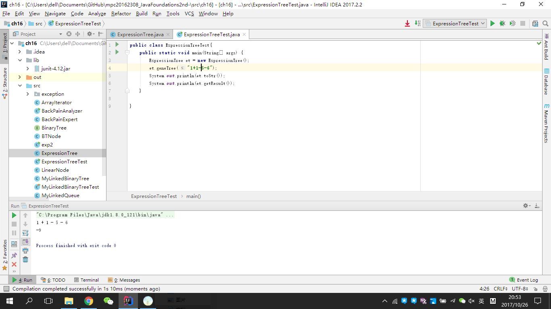The image size is (551, 309).
Task: Hide the Project panel
Action: pos(100,34)
